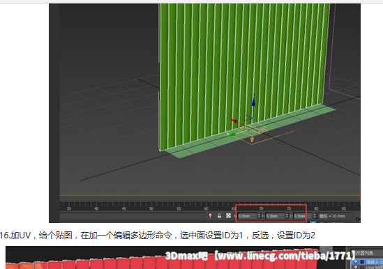The height and width of the screenshot is (269, 383).
Task: Click the Y coordinate spinner arrows
Action: point(287,216)
